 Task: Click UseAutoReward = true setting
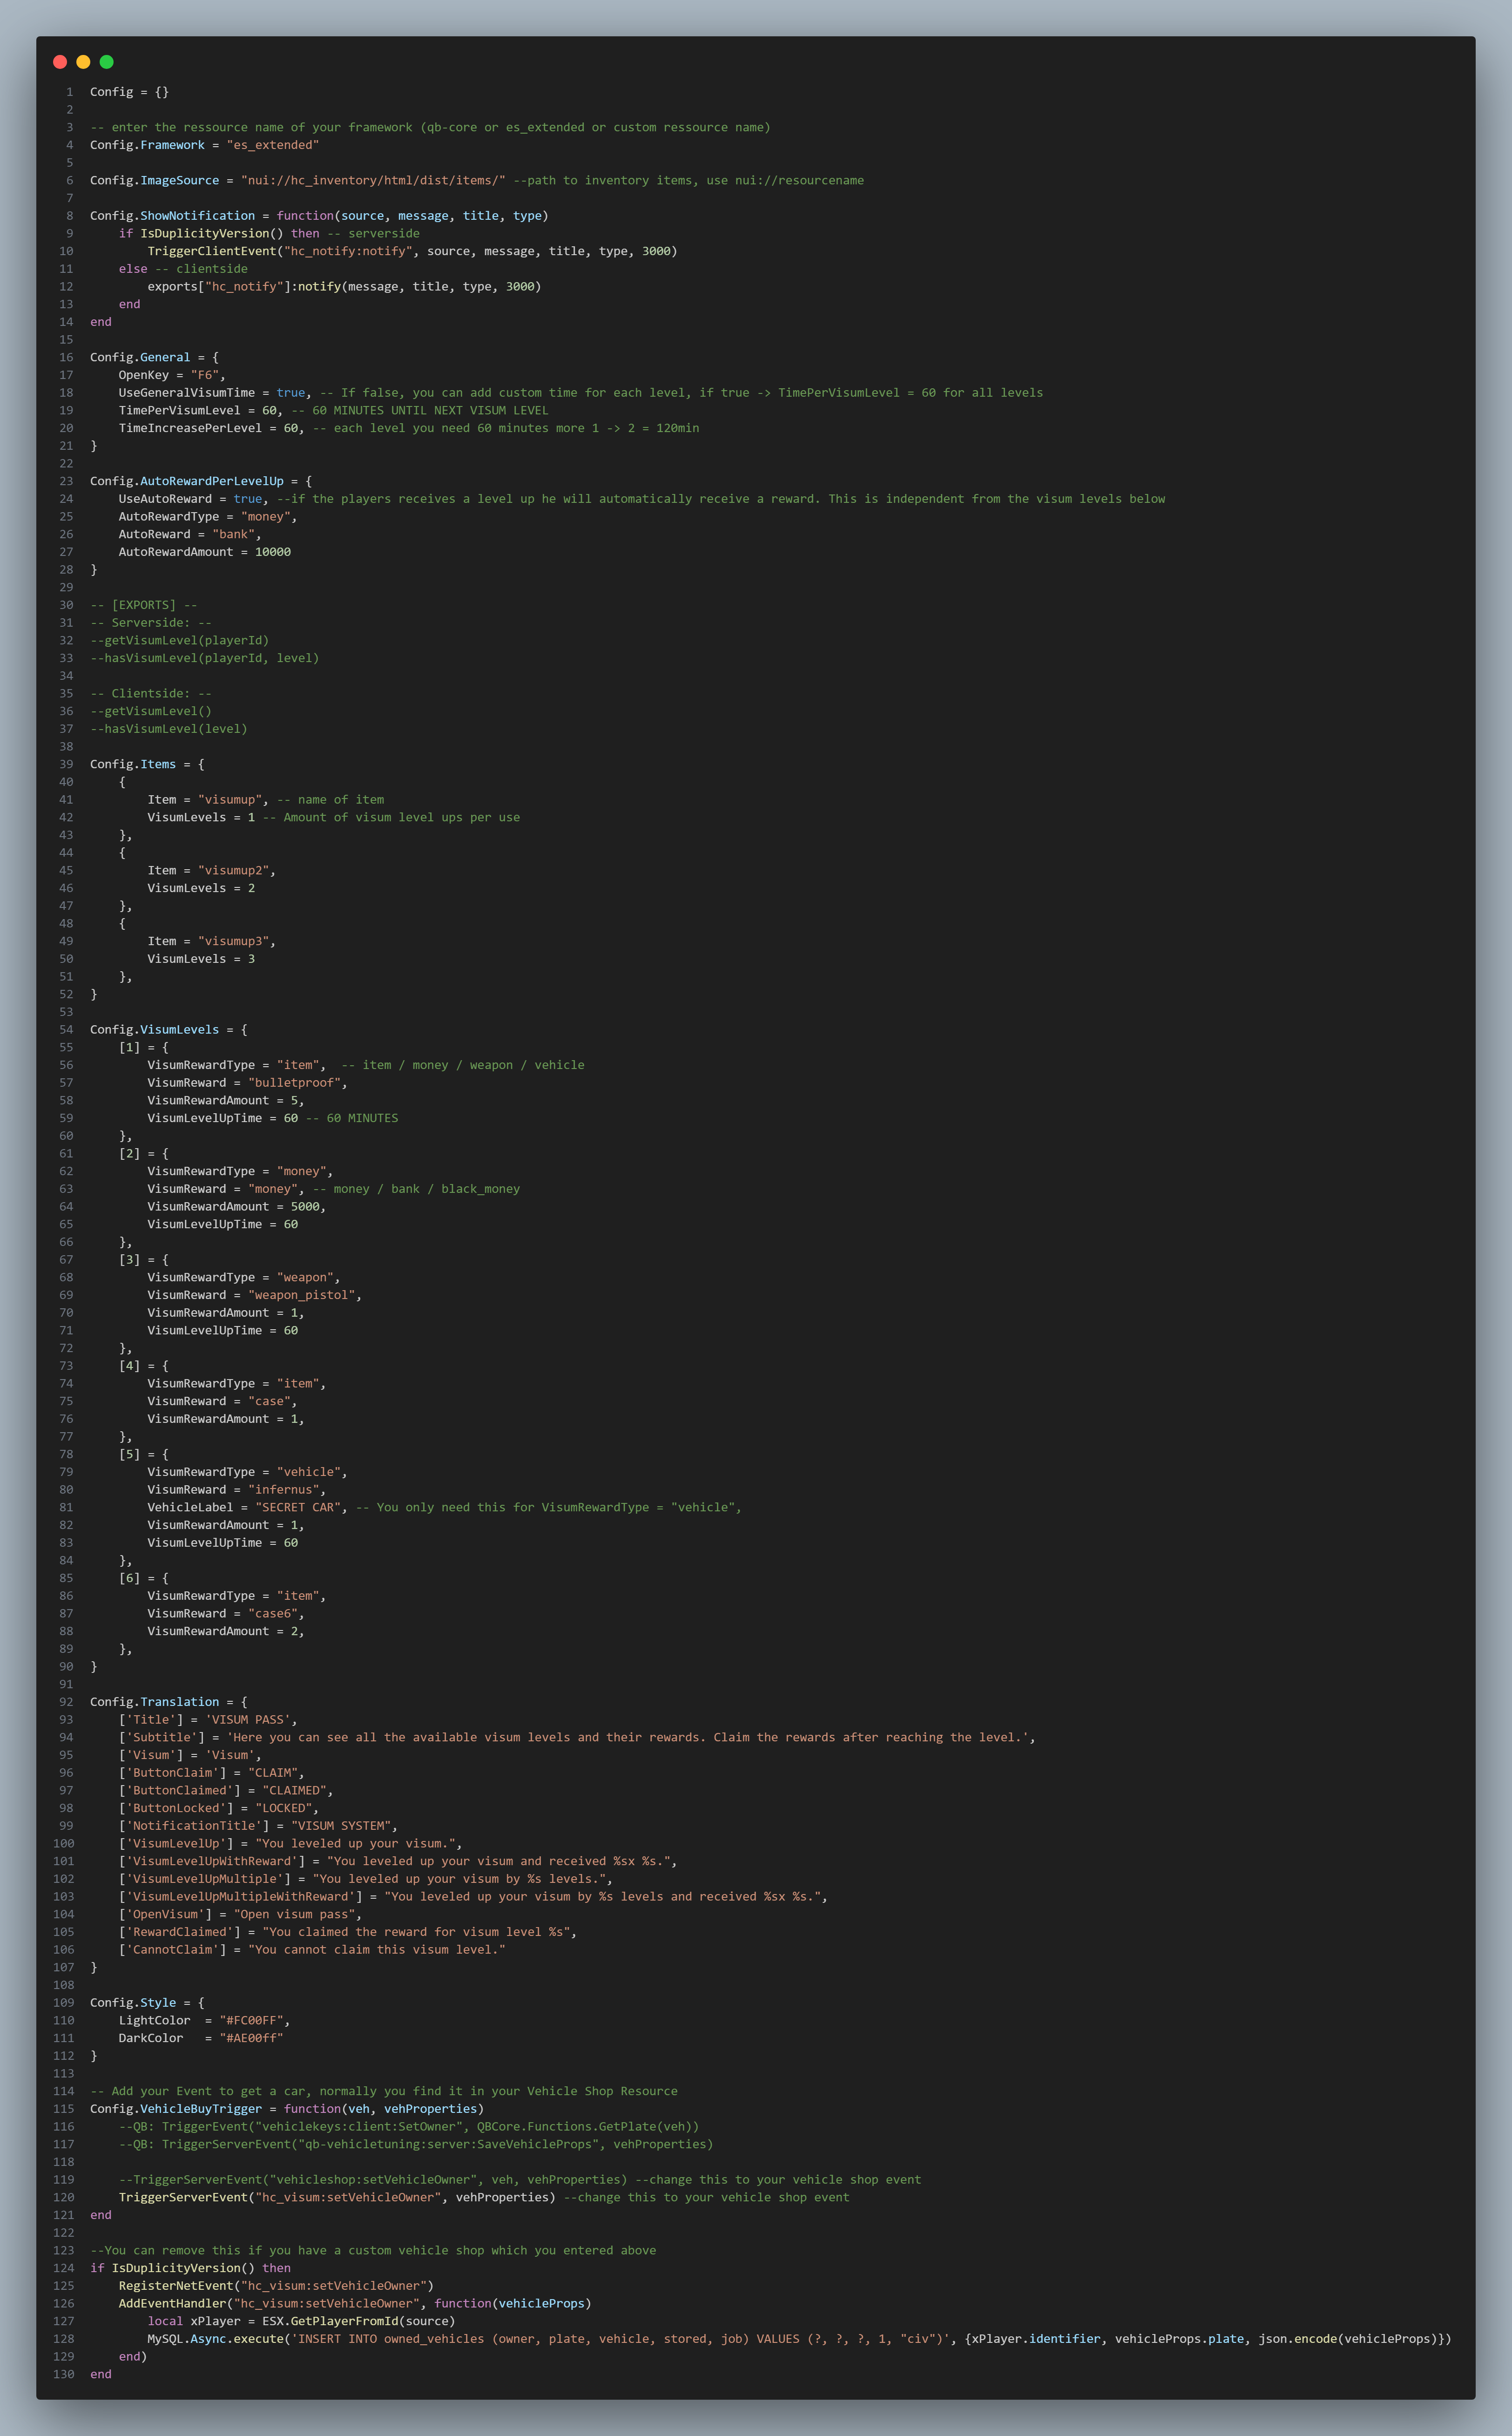coord(194,499)
